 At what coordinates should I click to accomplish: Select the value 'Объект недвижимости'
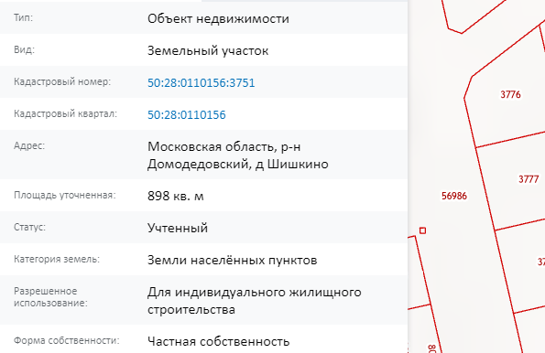[x=218, y=18]
